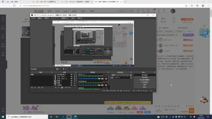Screen dimensions: 212x119
Task: Open the 游戏 dropdown in Douyu navigation
Action: (83, 11)
